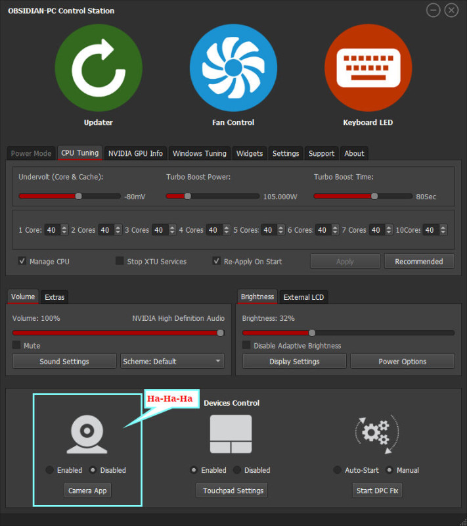Viewport: 467px width, 526px height.
Task: Click the Brightness slider handle
Action: tap(312, 333)
